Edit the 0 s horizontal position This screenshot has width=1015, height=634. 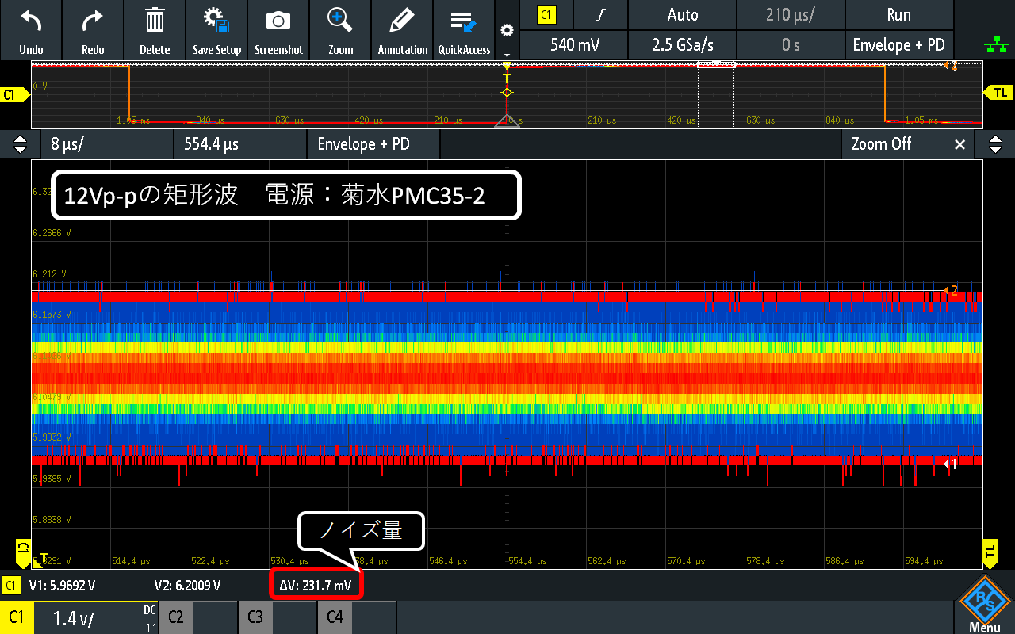point(791,45)
